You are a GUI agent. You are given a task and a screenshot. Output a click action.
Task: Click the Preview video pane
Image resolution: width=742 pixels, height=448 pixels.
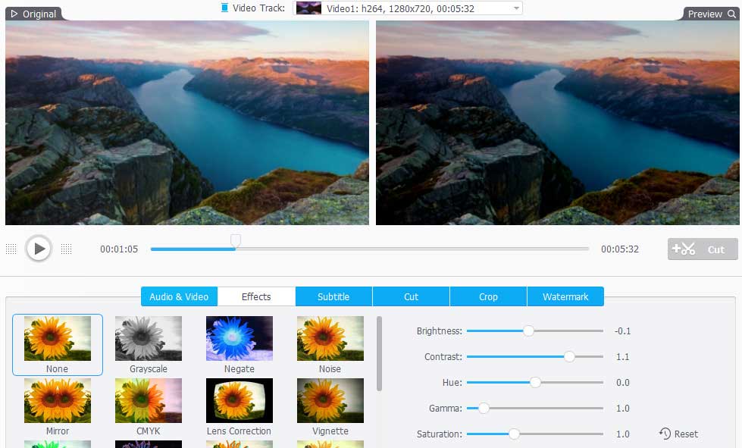[557, 123]
